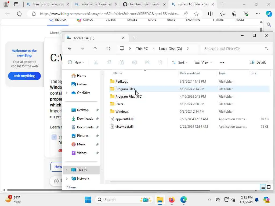Open the Bing COPILOT tab
Image resolution: width=275 pixels, height=206 pixels.
(86, 20)
